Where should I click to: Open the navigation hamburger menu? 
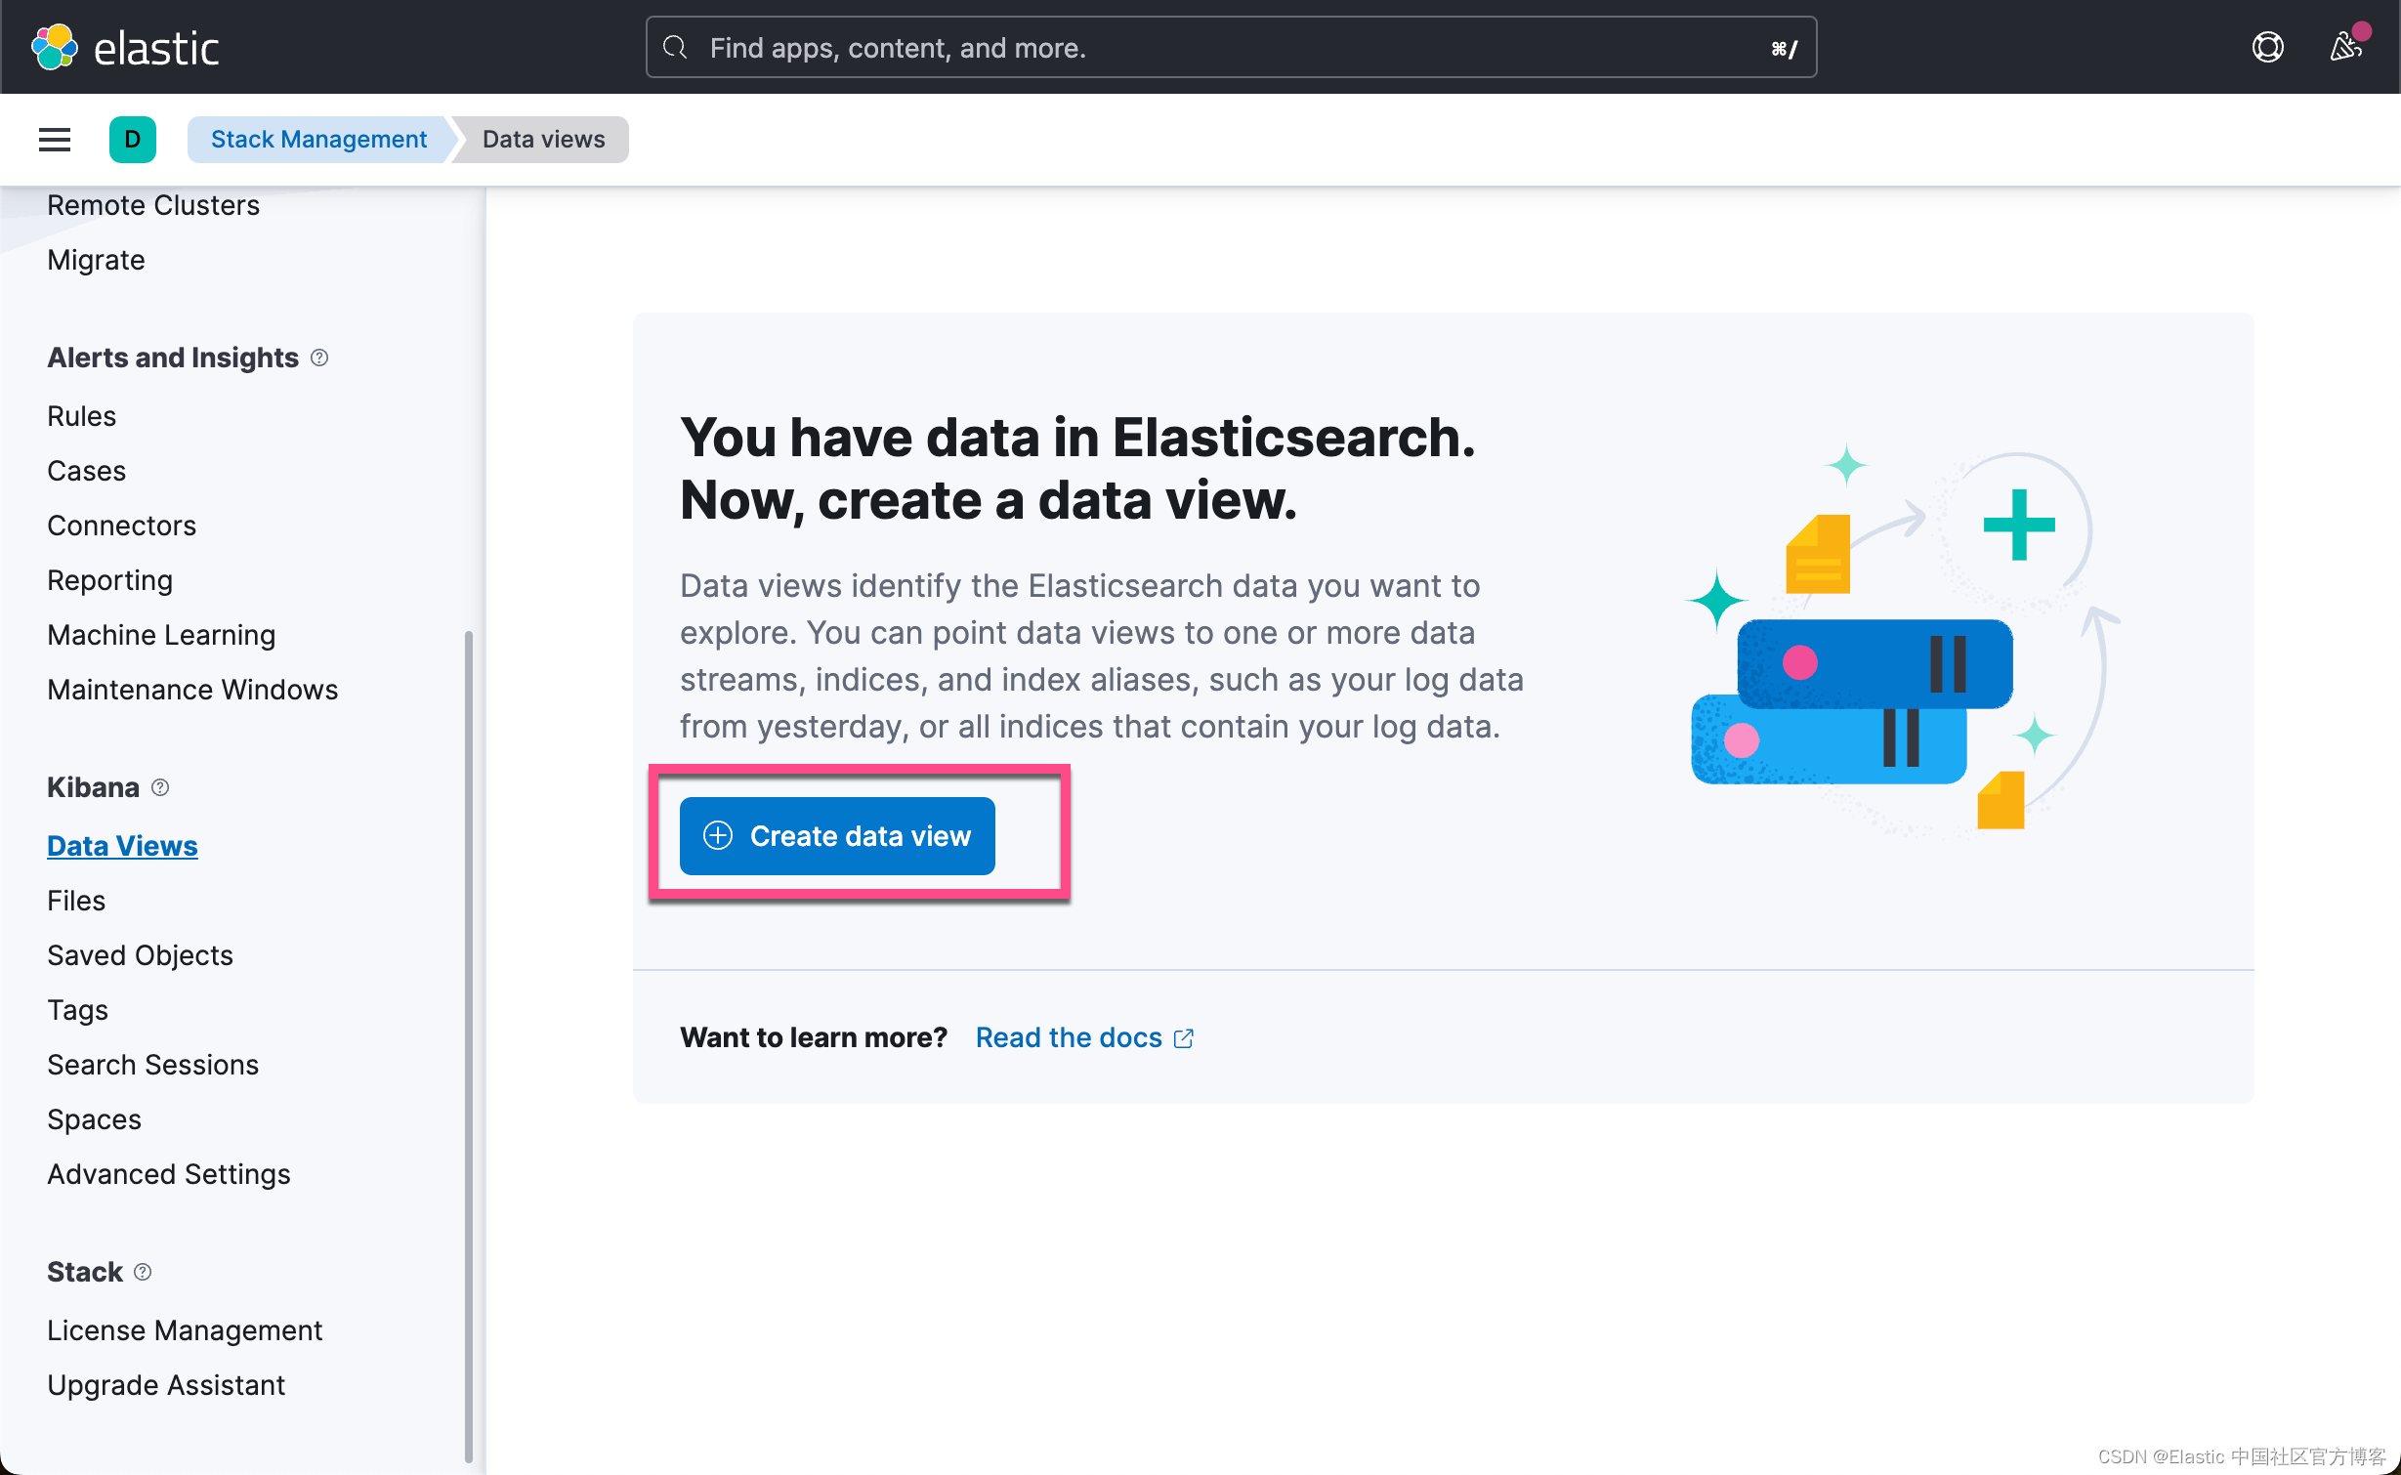point(54,139)
